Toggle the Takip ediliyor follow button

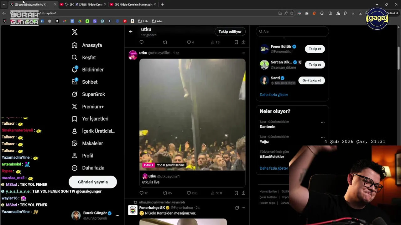[x=230, y=32]
